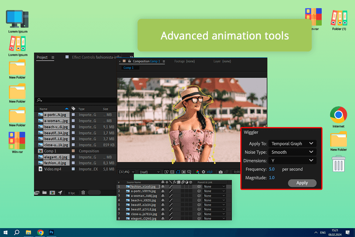Click the collapse transformations sun icon in header
This screenshot has height=237, width=355.
(167, 182)
